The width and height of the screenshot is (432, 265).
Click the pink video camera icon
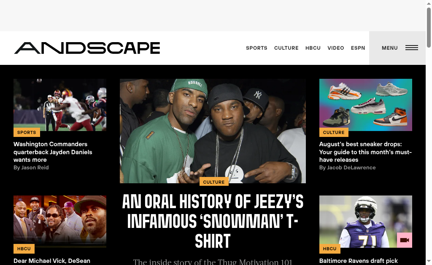coord(405,240)
